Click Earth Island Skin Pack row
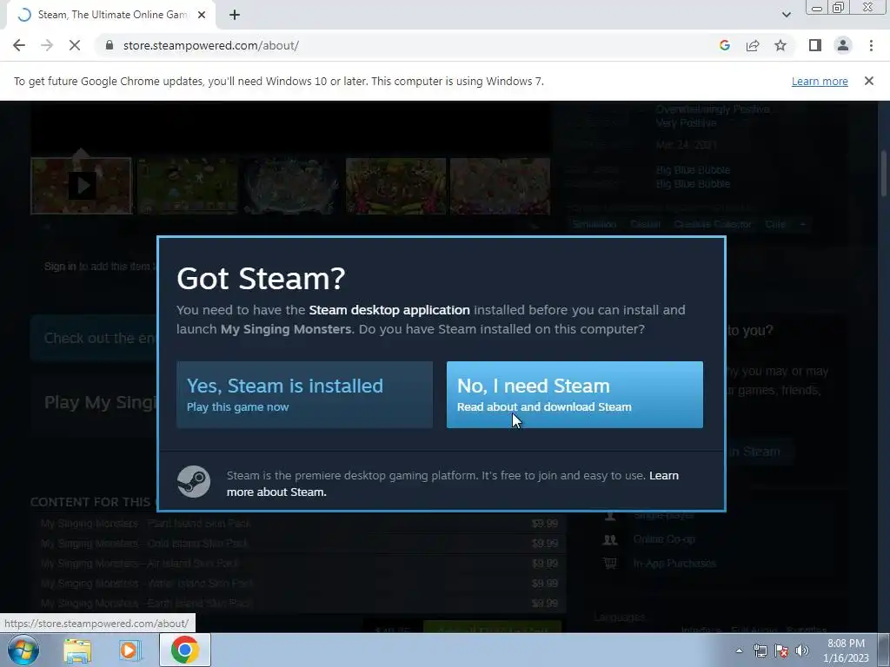Screen dimensions: 890x667 coord(299,603)
